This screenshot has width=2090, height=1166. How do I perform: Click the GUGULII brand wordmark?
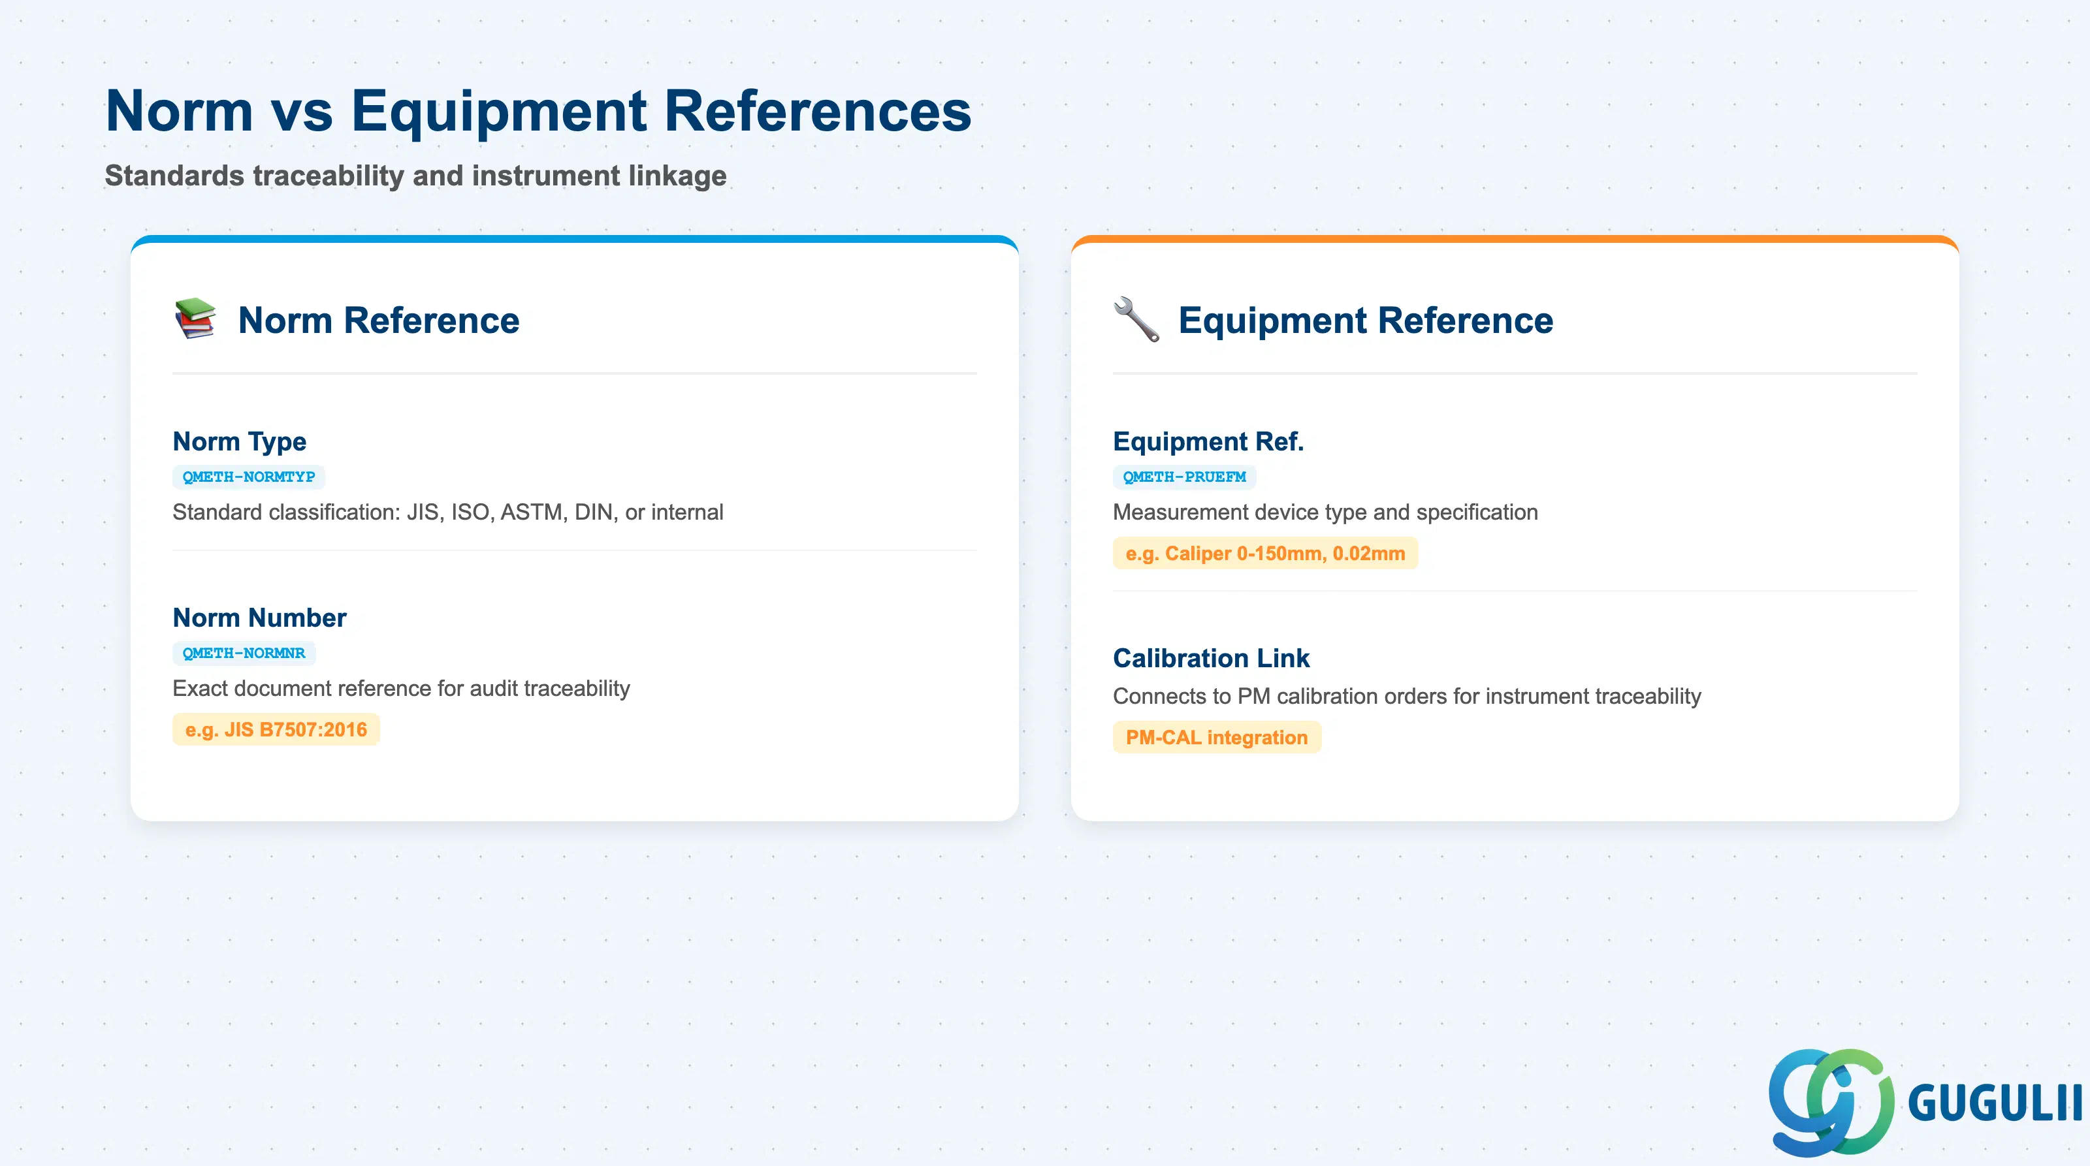1995,1103
